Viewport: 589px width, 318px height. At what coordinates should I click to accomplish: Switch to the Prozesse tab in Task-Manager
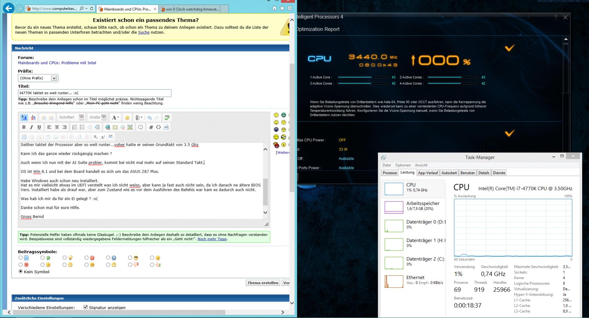pos(390,173)
